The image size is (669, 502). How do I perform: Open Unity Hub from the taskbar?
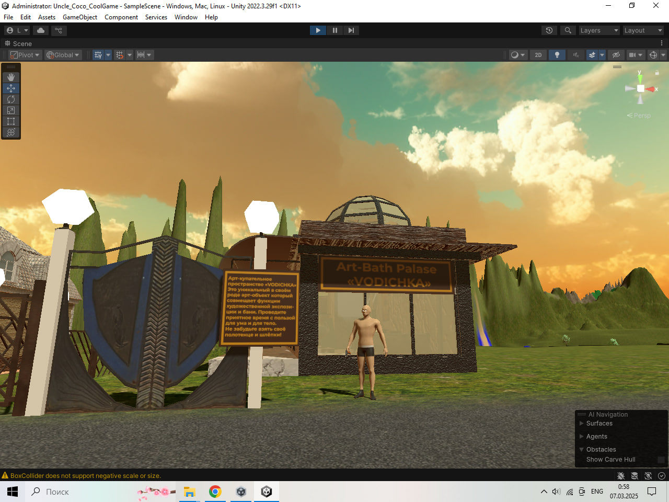coord(241,492)
